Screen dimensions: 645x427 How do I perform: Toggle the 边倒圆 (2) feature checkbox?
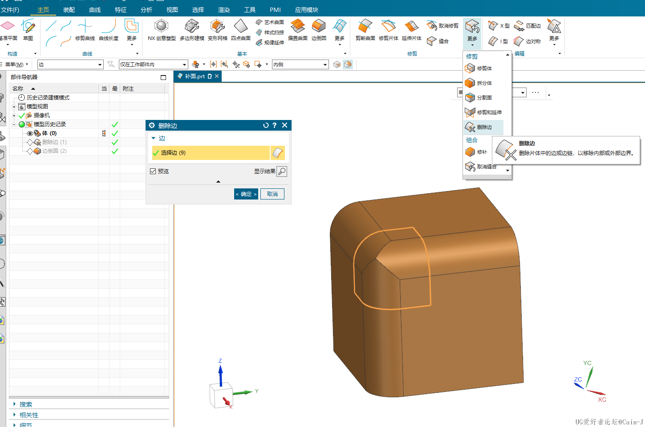tap(30, 151)
